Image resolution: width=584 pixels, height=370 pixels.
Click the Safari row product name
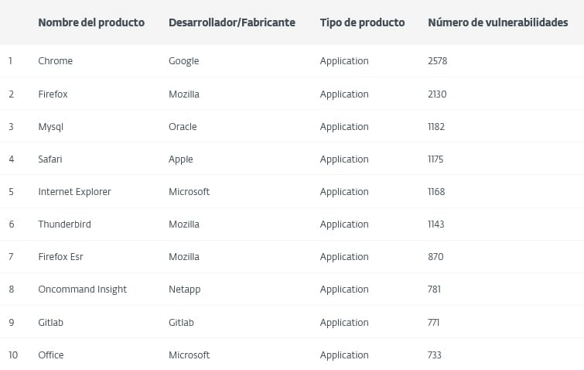click(x=50, y=159)
